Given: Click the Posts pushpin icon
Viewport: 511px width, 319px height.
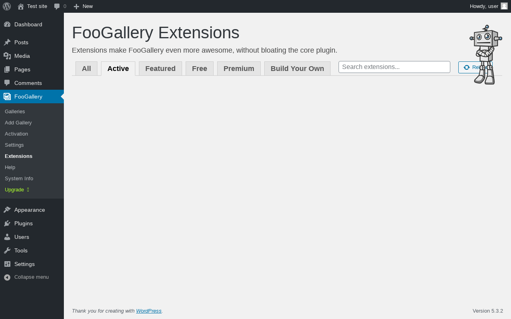Looking at the screenshot, I should [x=7, y=42].
